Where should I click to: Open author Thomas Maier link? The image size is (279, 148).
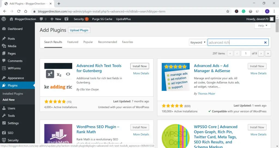point(206,94)
